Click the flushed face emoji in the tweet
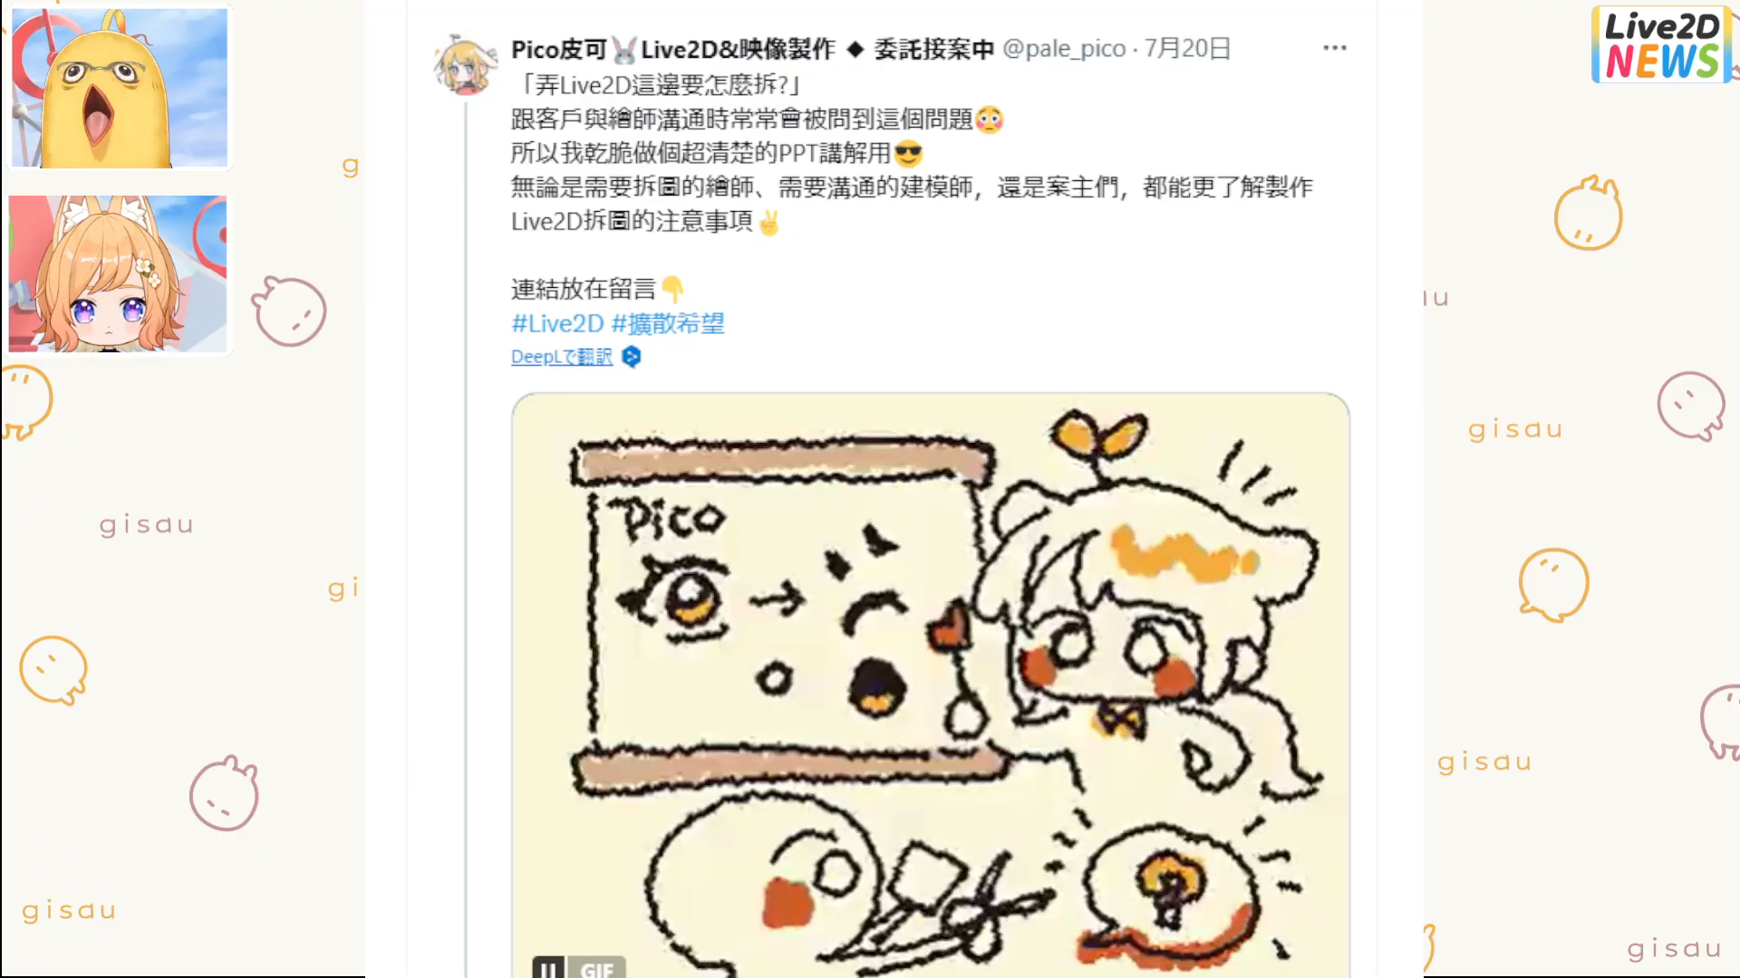 [x=990, y=120]
